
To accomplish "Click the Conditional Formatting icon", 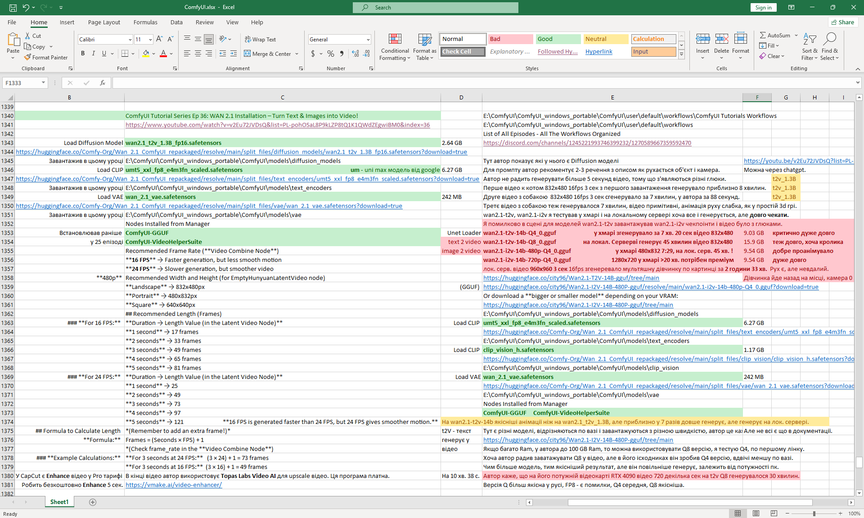I will pyautogui.click(x=395, y=40).
